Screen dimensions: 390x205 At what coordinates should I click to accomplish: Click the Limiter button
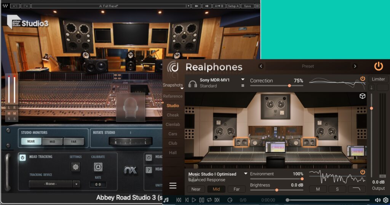coord(378,79)
